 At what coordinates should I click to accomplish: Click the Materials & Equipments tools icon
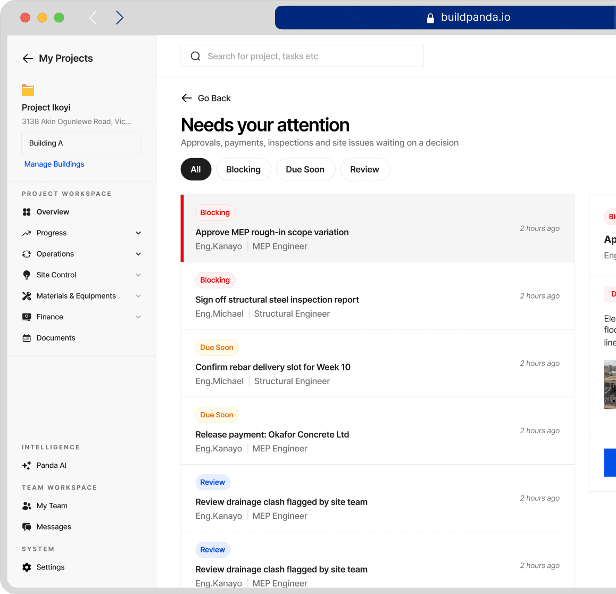27,296
